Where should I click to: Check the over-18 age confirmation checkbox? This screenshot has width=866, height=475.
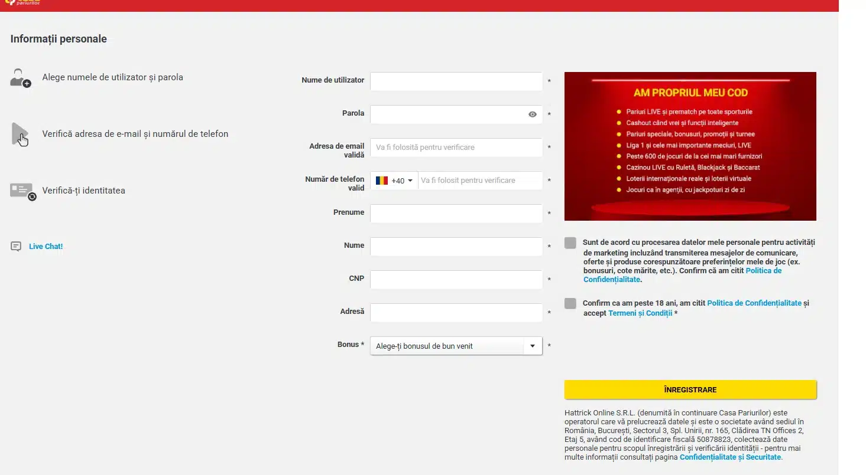(570, 303)
